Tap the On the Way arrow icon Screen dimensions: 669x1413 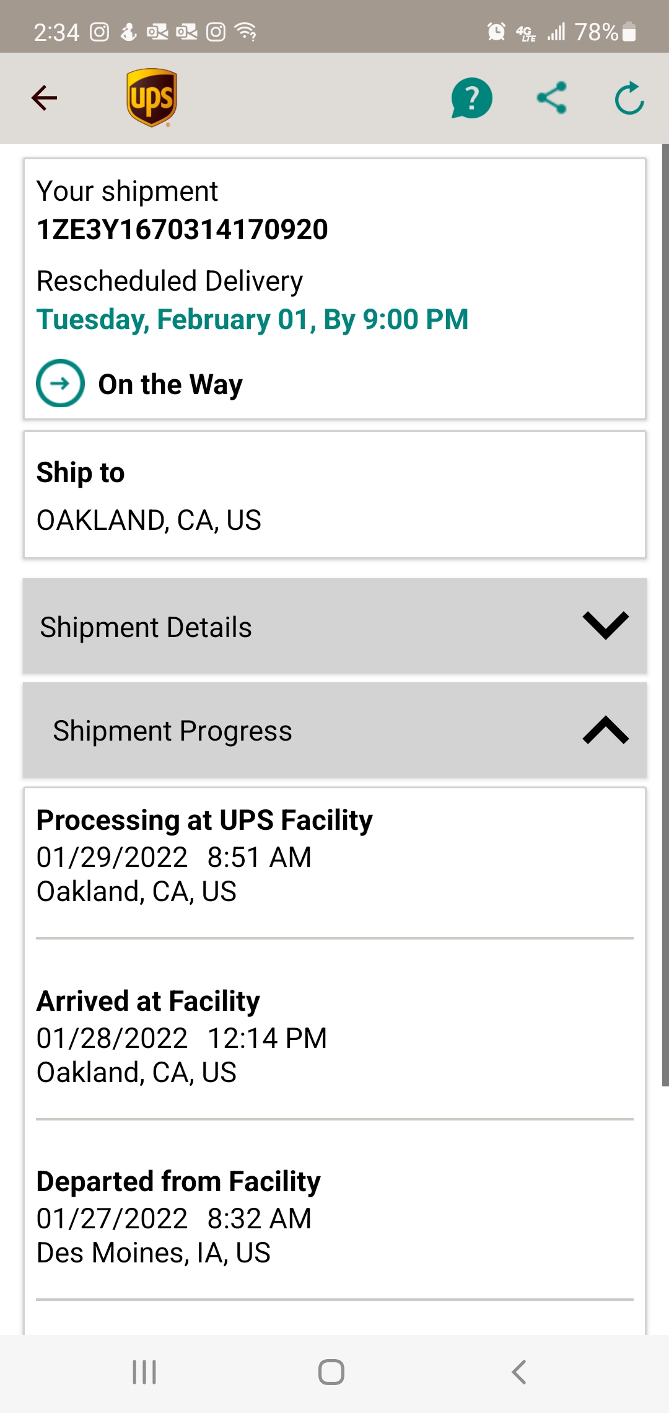tap(60, 384)
